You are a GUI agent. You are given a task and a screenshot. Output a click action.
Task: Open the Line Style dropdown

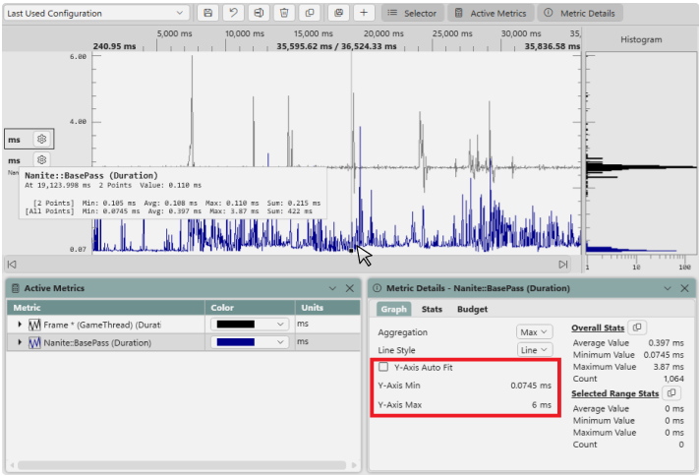click(x=534, y=350)
